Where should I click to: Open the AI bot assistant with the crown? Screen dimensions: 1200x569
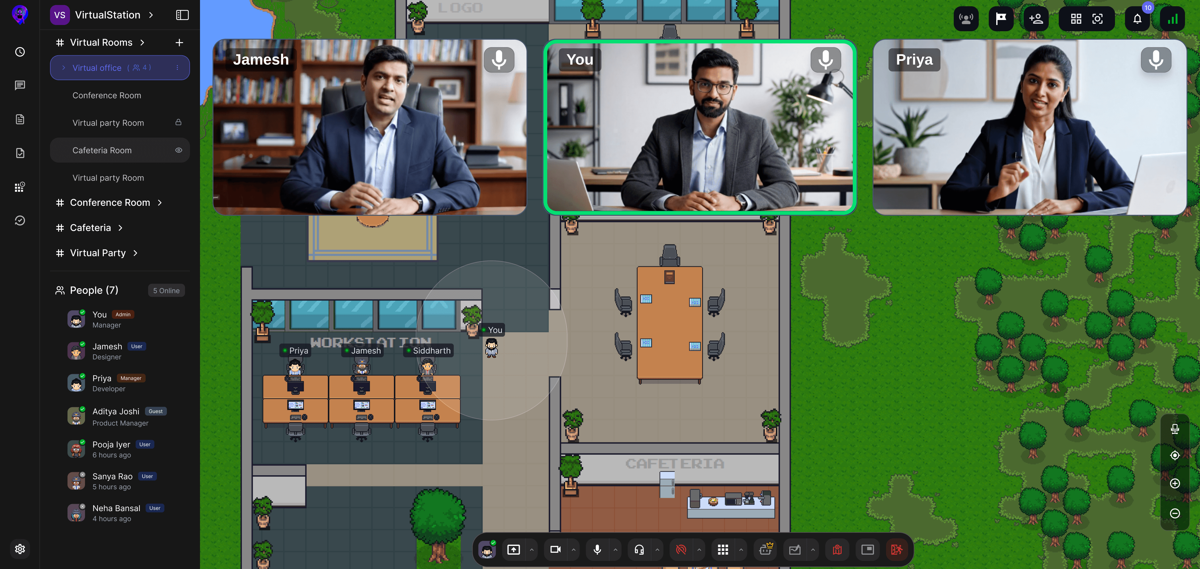pos(765,549)
